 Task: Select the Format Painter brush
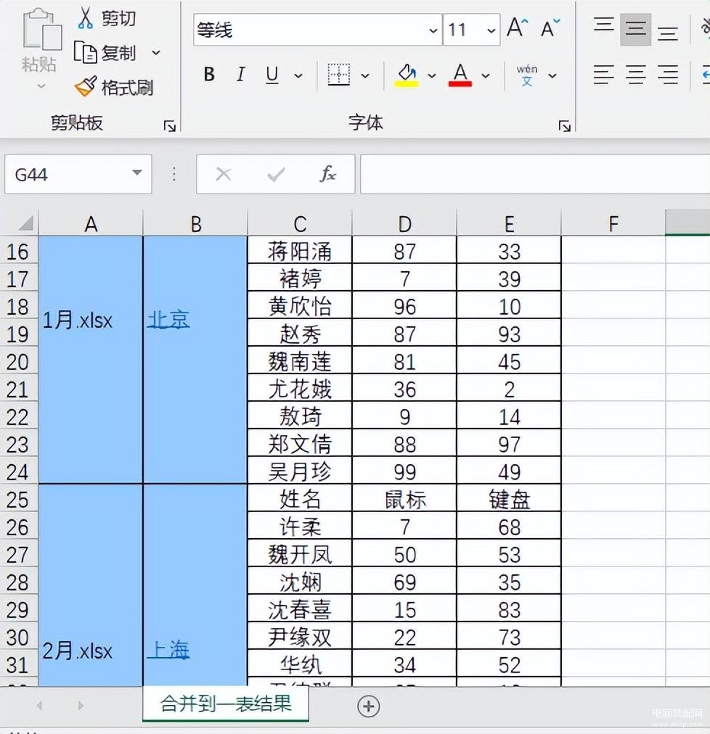[86, 88]
